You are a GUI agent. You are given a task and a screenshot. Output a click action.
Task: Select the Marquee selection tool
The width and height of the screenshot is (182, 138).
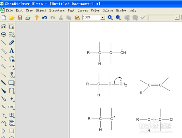[x=12, y=26]
